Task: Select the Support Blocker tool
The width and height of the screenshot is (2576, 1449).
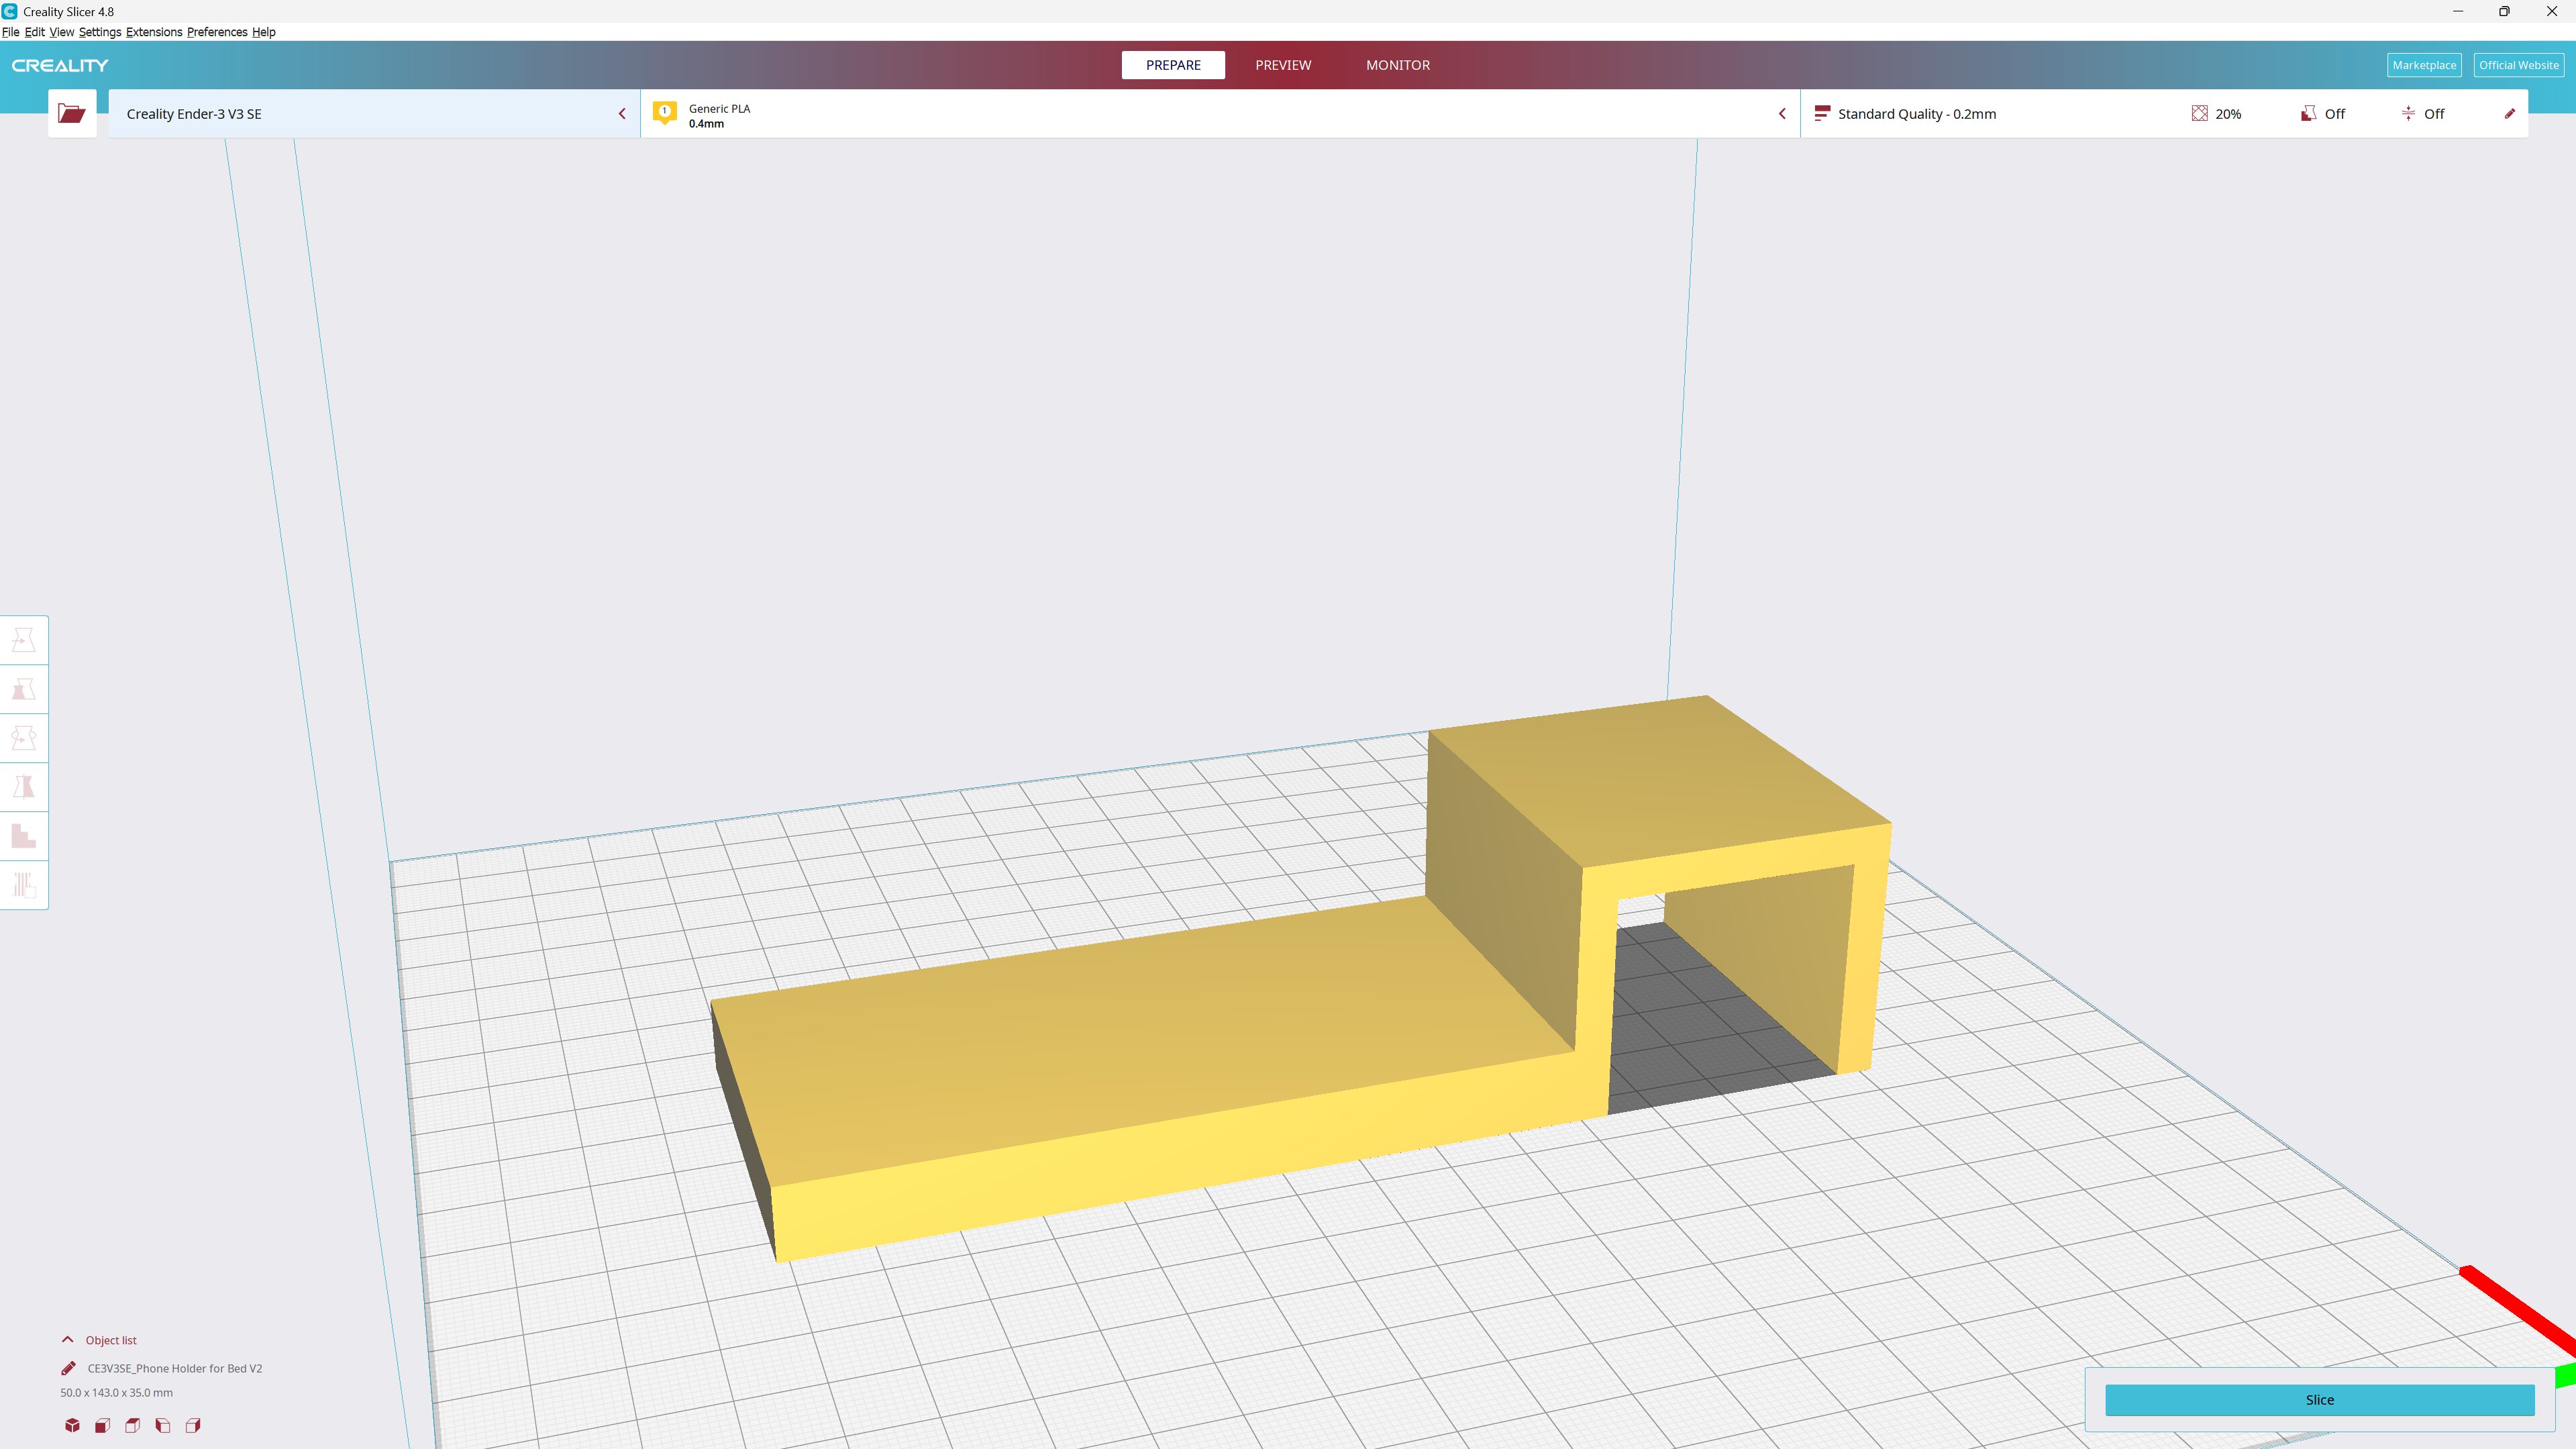Action: point(24,885)
